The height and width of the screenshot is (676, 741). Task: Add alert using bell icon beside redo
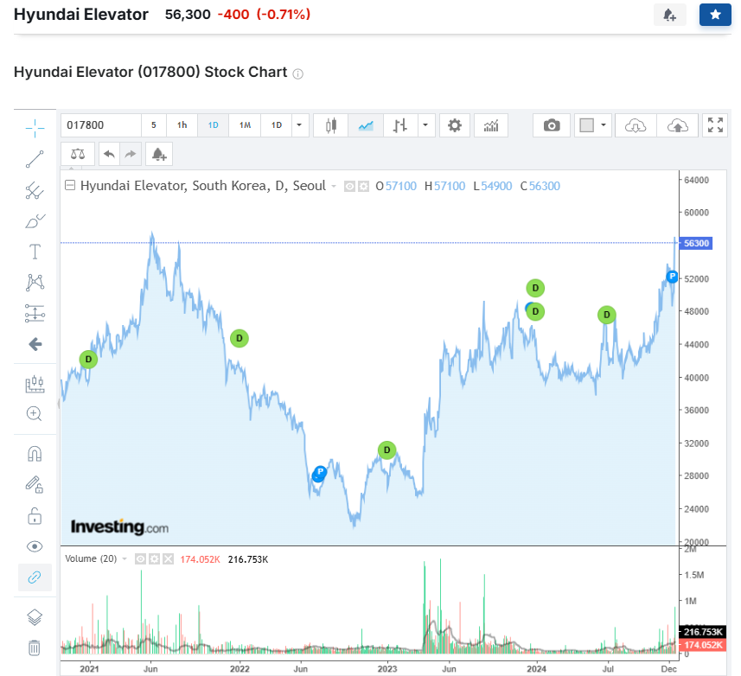coord(159,154)
